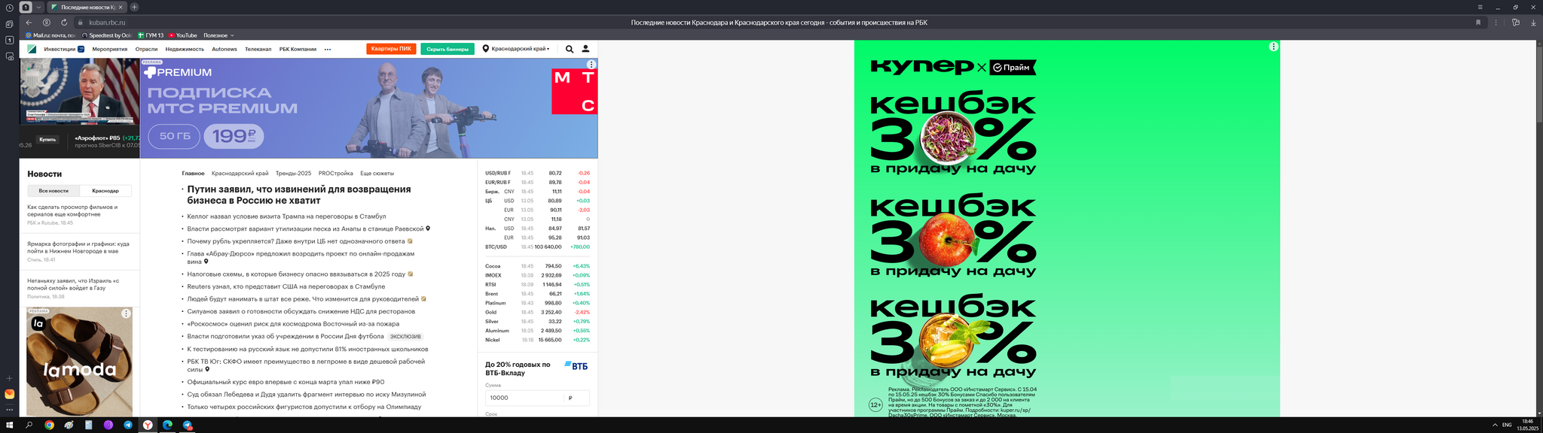The height and width of the screenshot is (433, 1543).
Task: Click the RBC logo icon
Action: tap(32, 49)
